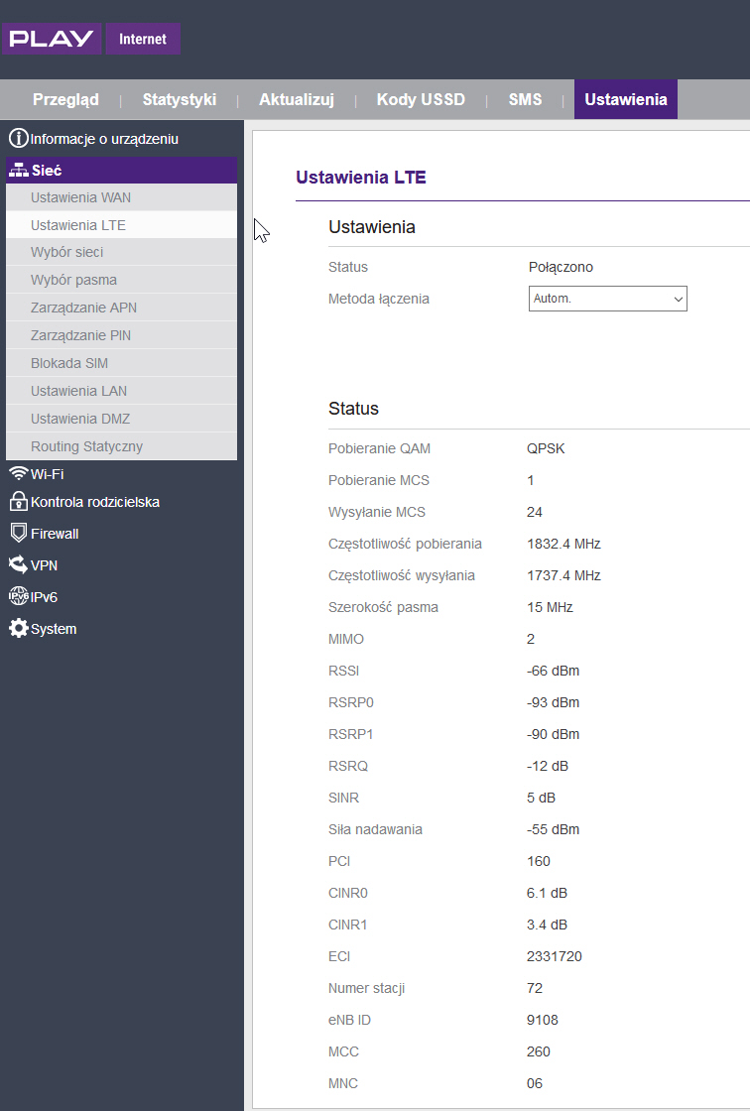Click the info icon for Informacje o urządzeniu
This screenshot has height=1111, width=750.
18,138
